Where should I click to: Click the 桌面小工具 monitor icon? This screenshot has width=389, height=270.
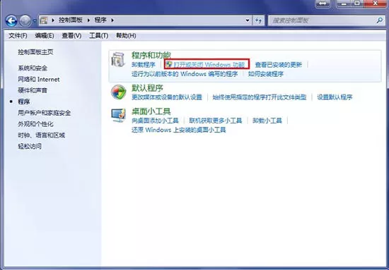coord(118,115)
